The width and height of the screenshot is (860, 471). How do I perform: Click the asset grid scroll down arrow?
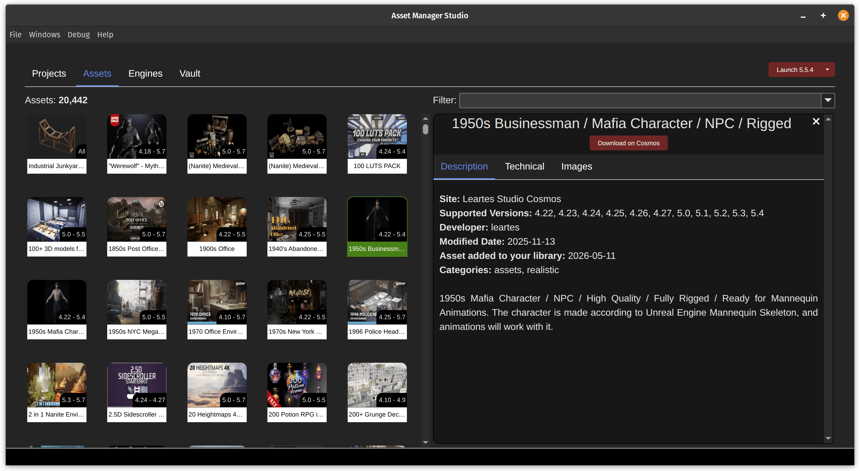click(425, 442)
